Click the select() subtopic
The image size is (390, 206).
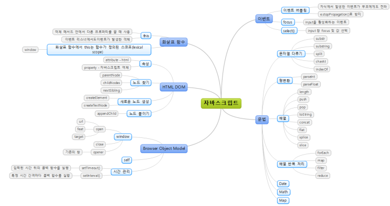pyautogui.click(x=289, y=31)
